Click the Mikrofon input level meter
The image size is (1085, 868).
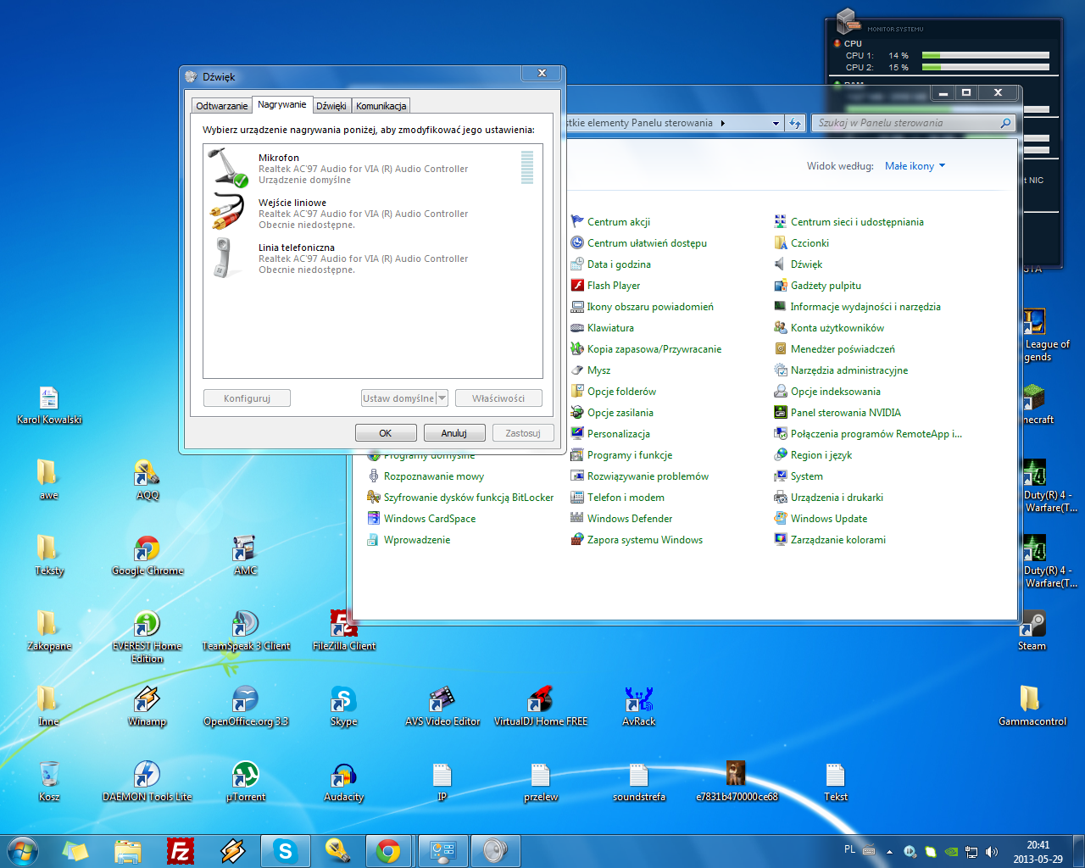click(x=527, y=167)
